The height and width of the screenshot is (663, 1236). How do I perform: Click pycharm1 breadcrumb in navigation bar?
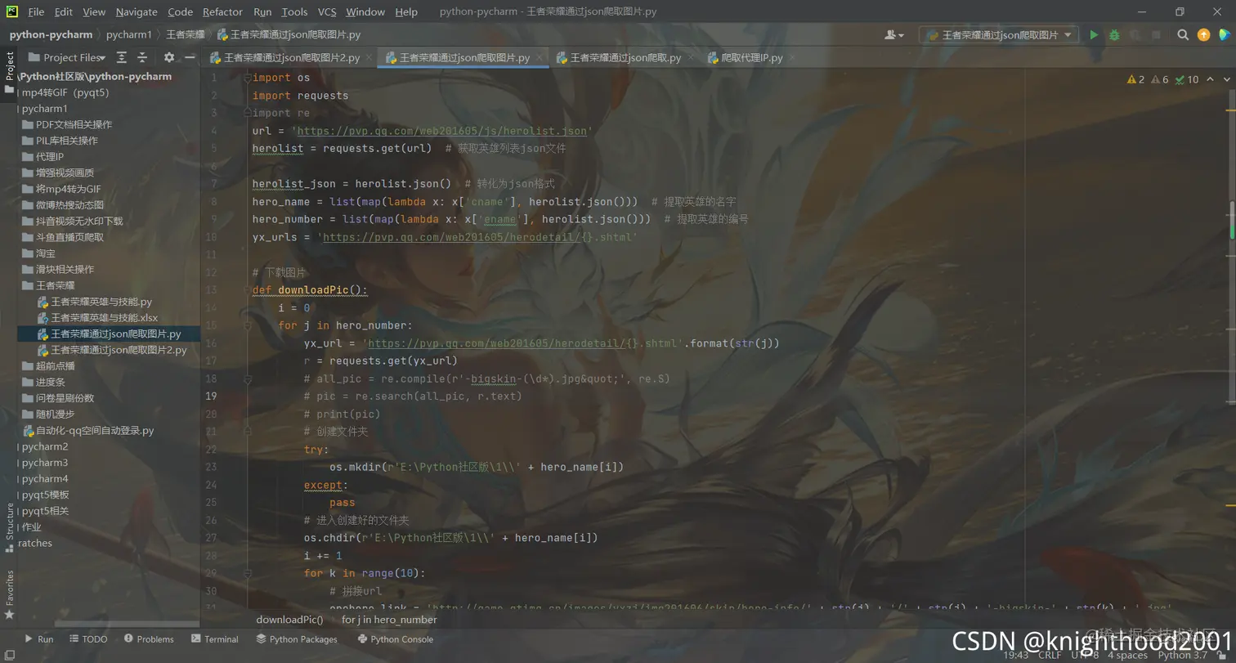(x=129, y=35)
